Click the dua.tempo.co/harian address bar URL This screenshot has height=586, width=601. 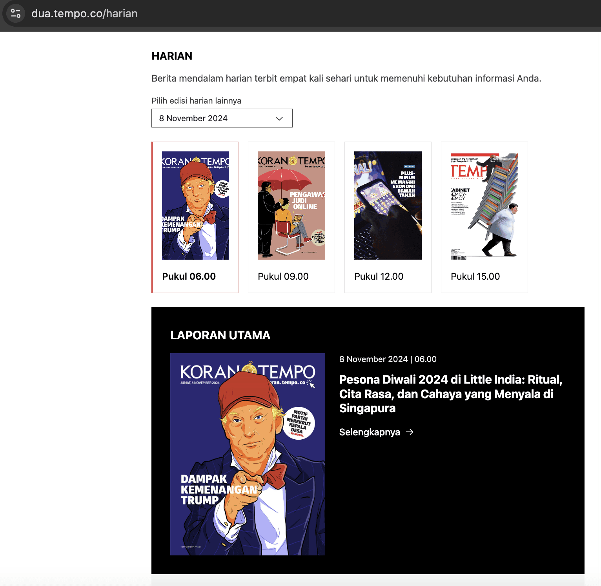[84, 14]
